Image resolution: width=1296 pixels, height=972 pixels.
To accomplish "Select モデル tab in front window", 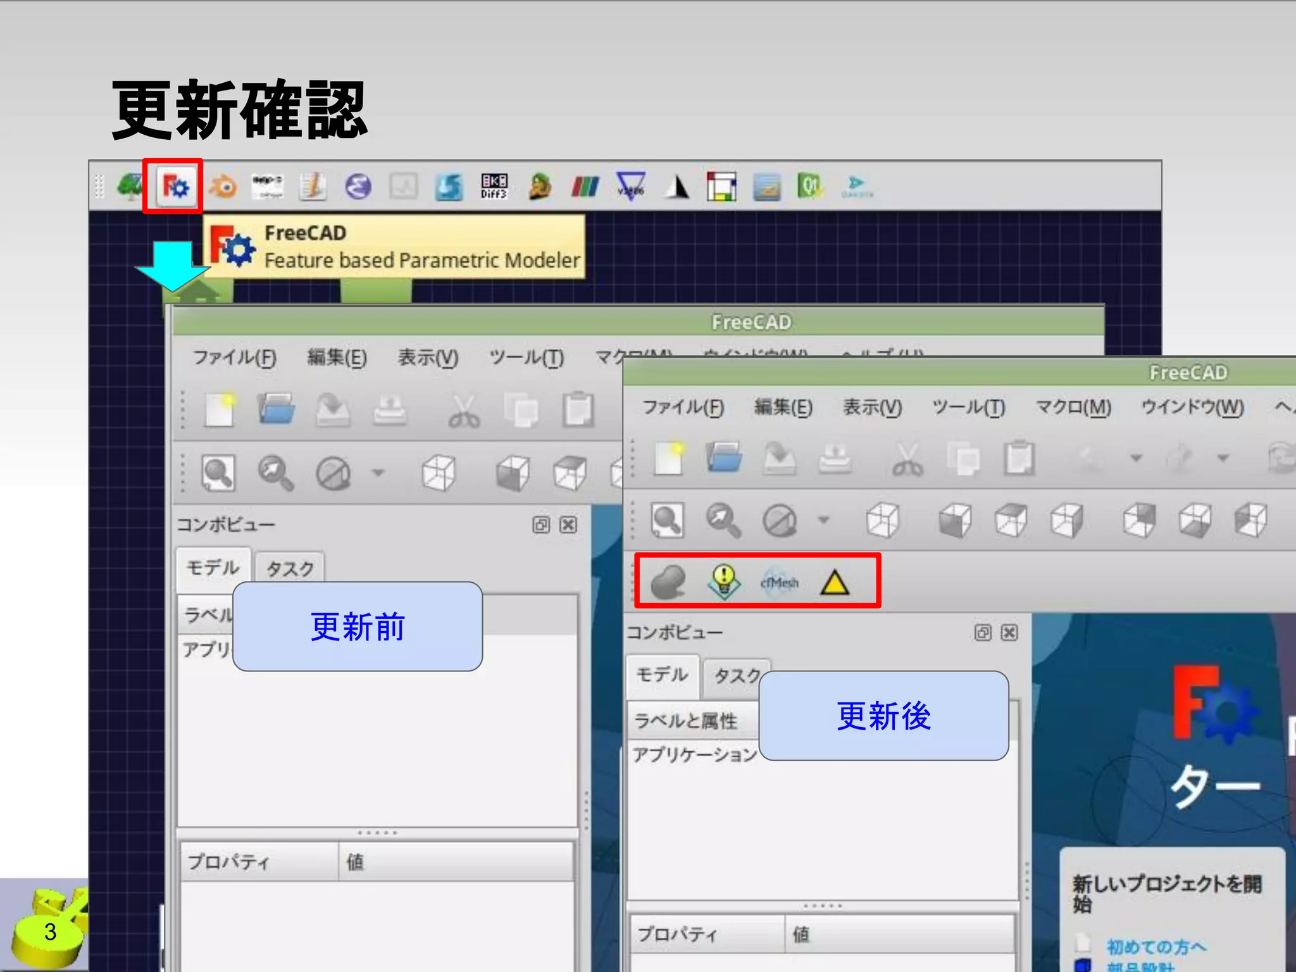I will pyautogui.click(x=662, y=675).
